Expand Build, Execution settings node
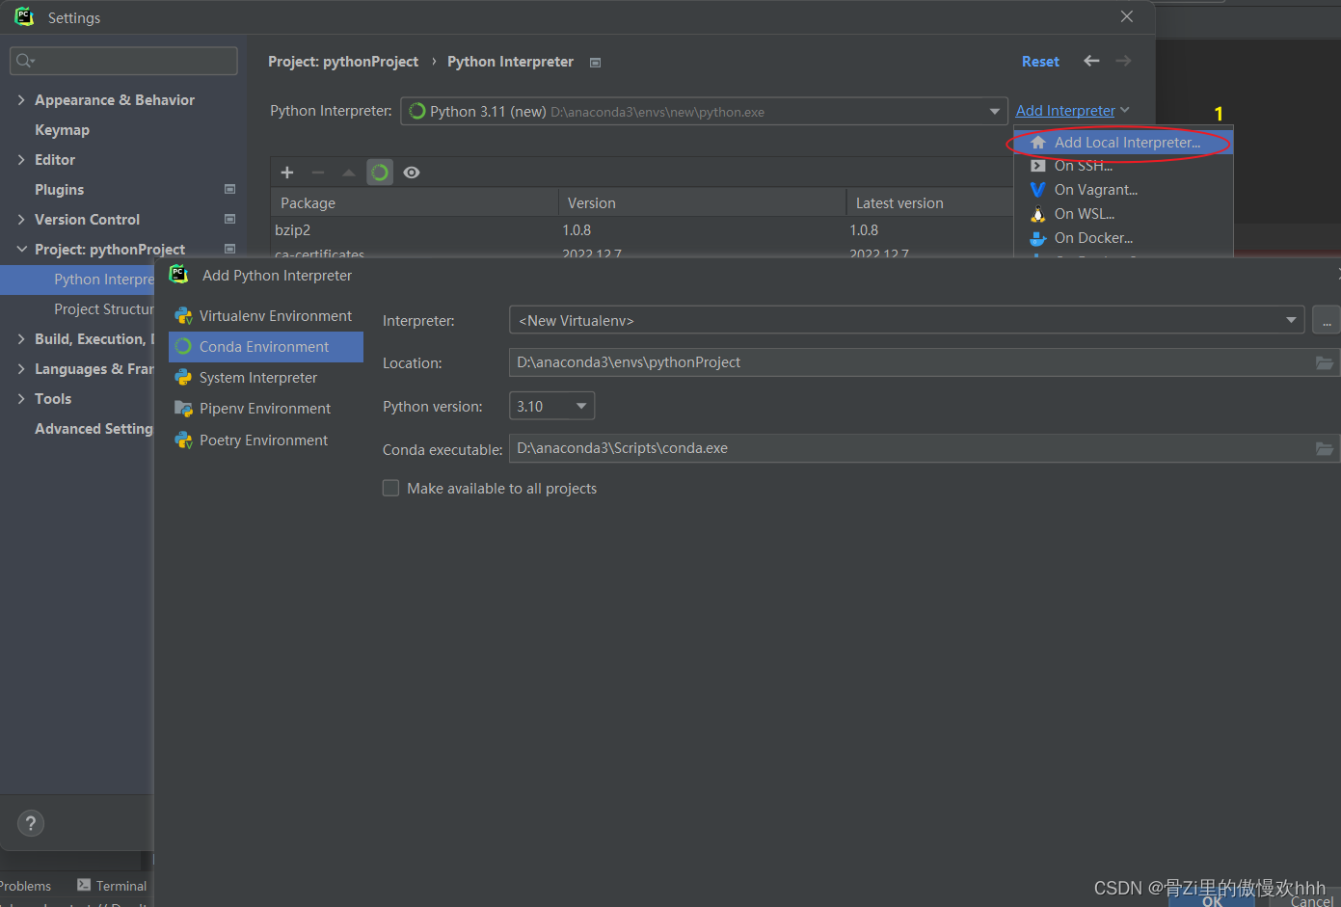Viewport: 1341px width, 907px height. pos(21,339)
